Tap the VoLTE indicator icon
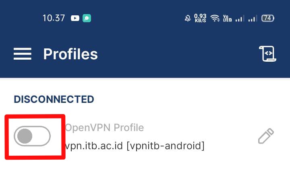290x173 pixels. [x=227, y=18]
